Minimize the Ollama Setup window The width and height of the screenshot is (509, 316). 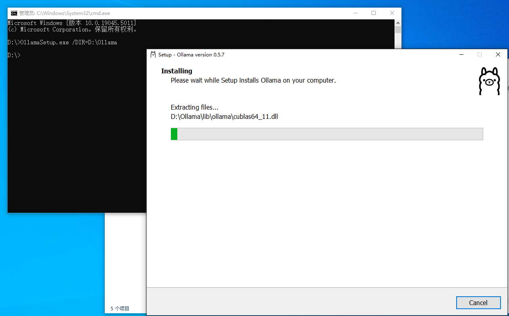(x=461, y=54)
